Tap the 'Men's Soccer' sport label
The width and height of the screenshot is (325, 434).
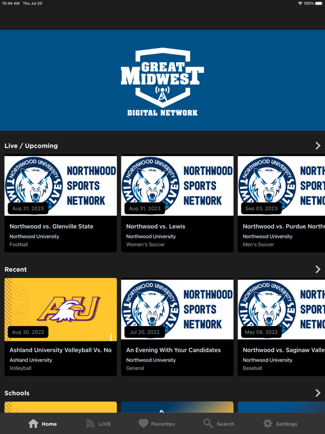coord(258,245)
